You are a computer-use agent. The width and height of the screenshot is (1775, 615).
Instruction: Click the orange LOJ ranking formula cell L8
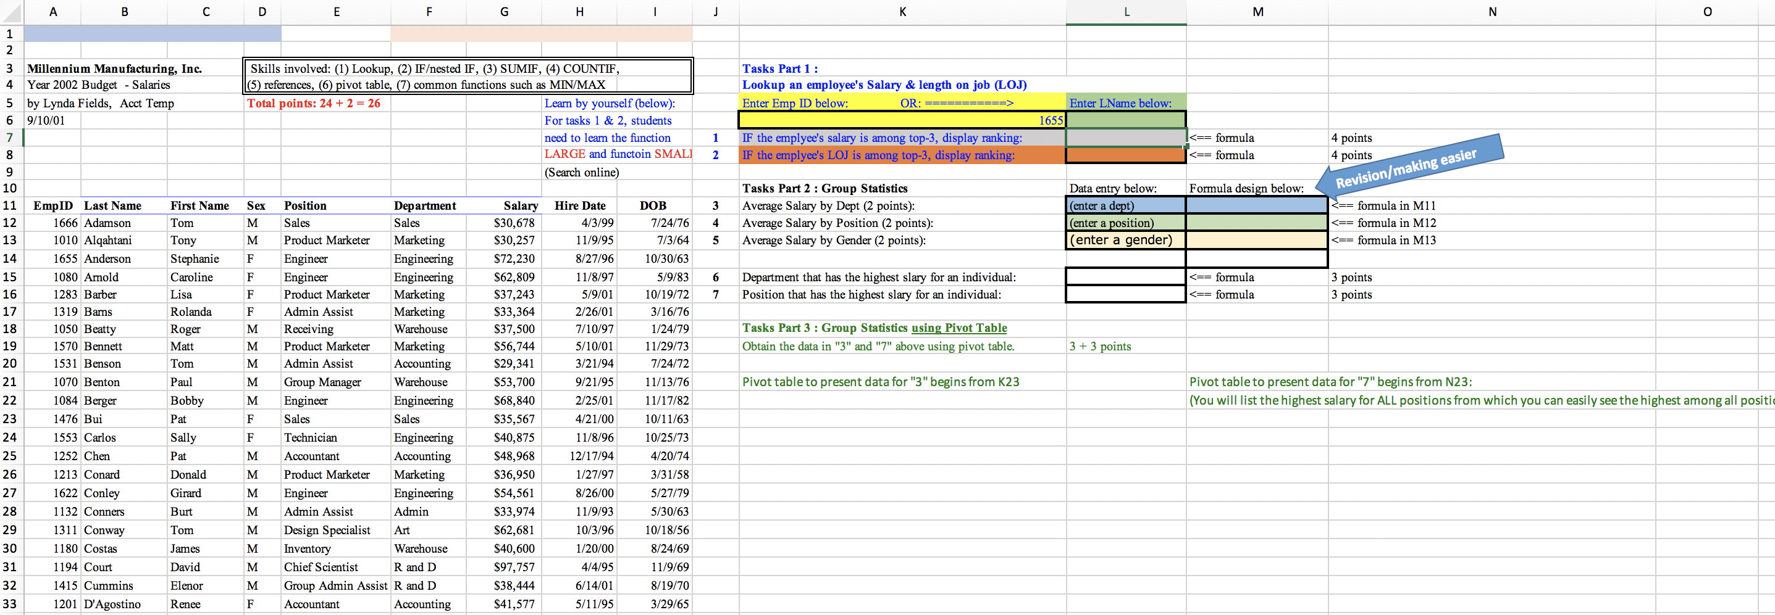(x=1126, y=155)
